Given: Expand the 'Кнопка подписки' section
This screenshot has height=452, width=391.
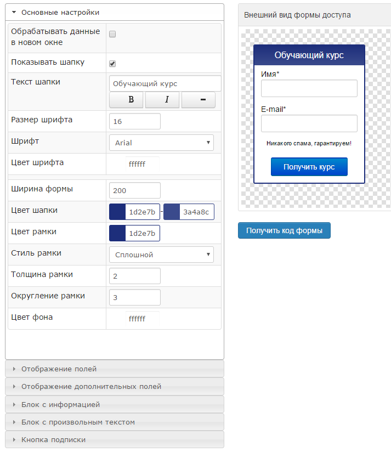Looking at the screenshot, I should [53, 439].
